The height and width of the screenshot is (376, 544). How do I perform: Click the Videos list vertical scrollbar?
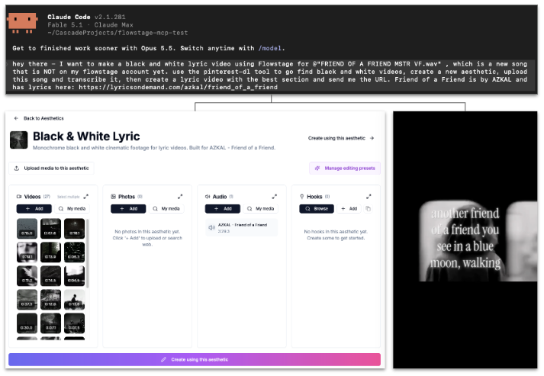(x=88, y=253)
